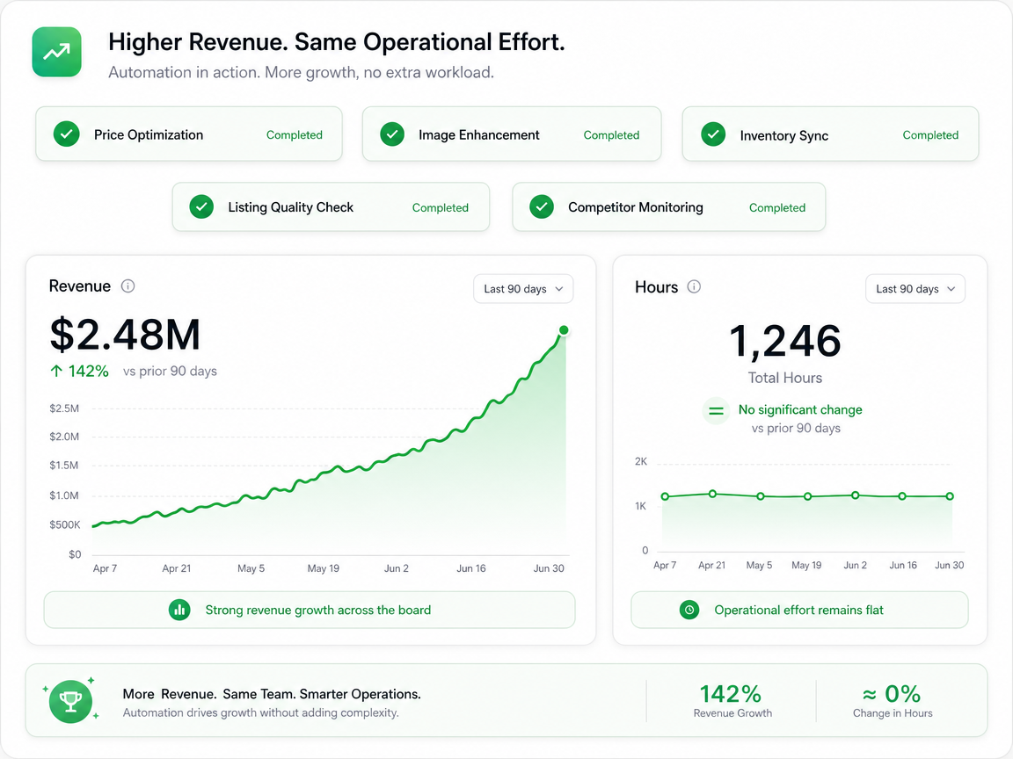Click the green up arrow beside 142%
The width and height of the screenshot is (1013, 759).
(56, 371)
